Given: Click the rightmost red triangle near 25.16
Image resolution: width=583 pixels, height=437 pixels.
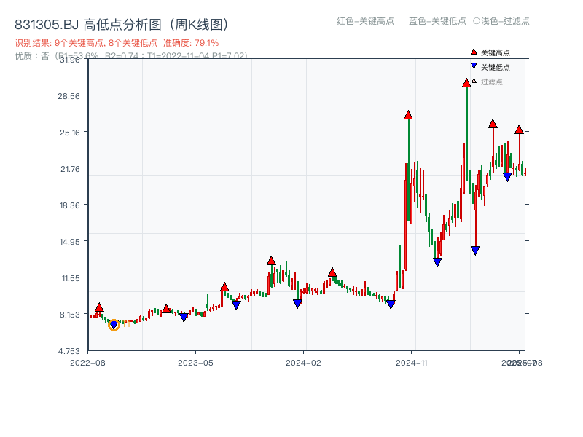Looking at the screenshot, I should tap(518, 131).
